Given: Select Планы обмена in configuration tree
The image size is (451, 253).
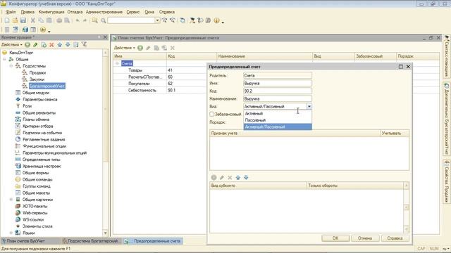Looking at the screenshot, I should (36, 119).
